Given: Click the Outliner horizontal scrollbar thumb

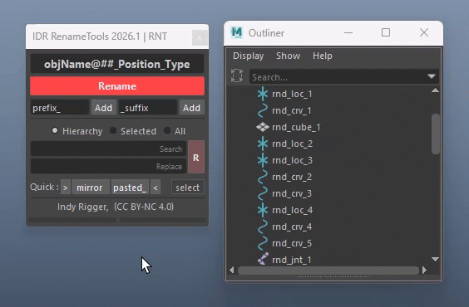Looking at the screenshot, I should point(328,270).
